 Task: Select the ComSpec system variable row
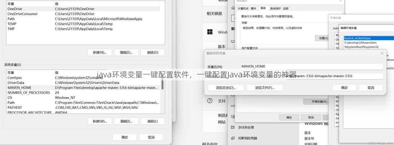click(x=83, y=78)
